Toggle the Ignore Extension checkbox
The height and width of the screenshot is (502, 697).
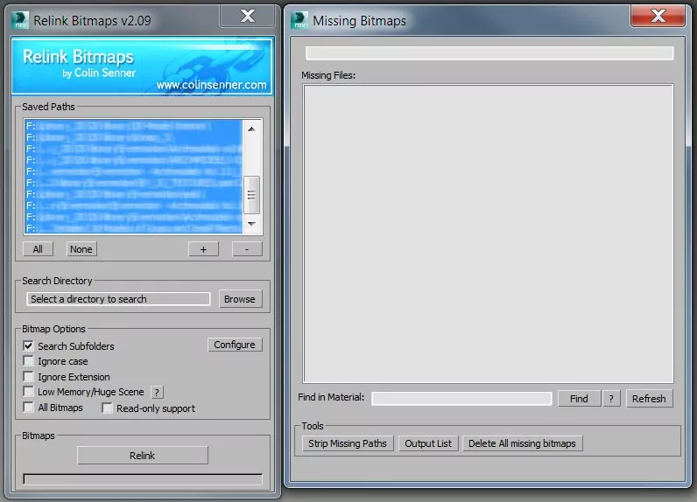(x=28, y=377)
